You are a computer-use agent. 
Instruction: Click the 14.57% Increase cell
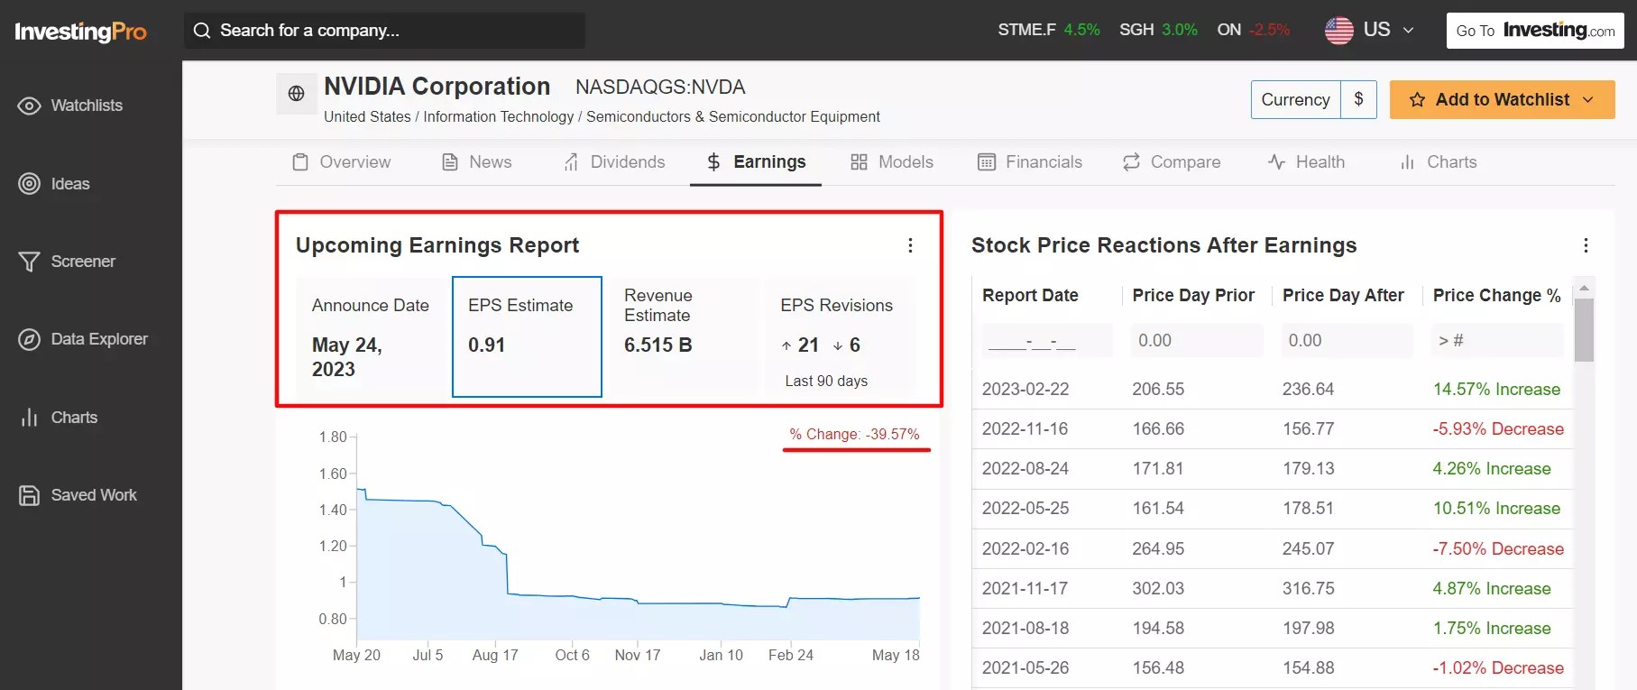(x=1496, y=390)
